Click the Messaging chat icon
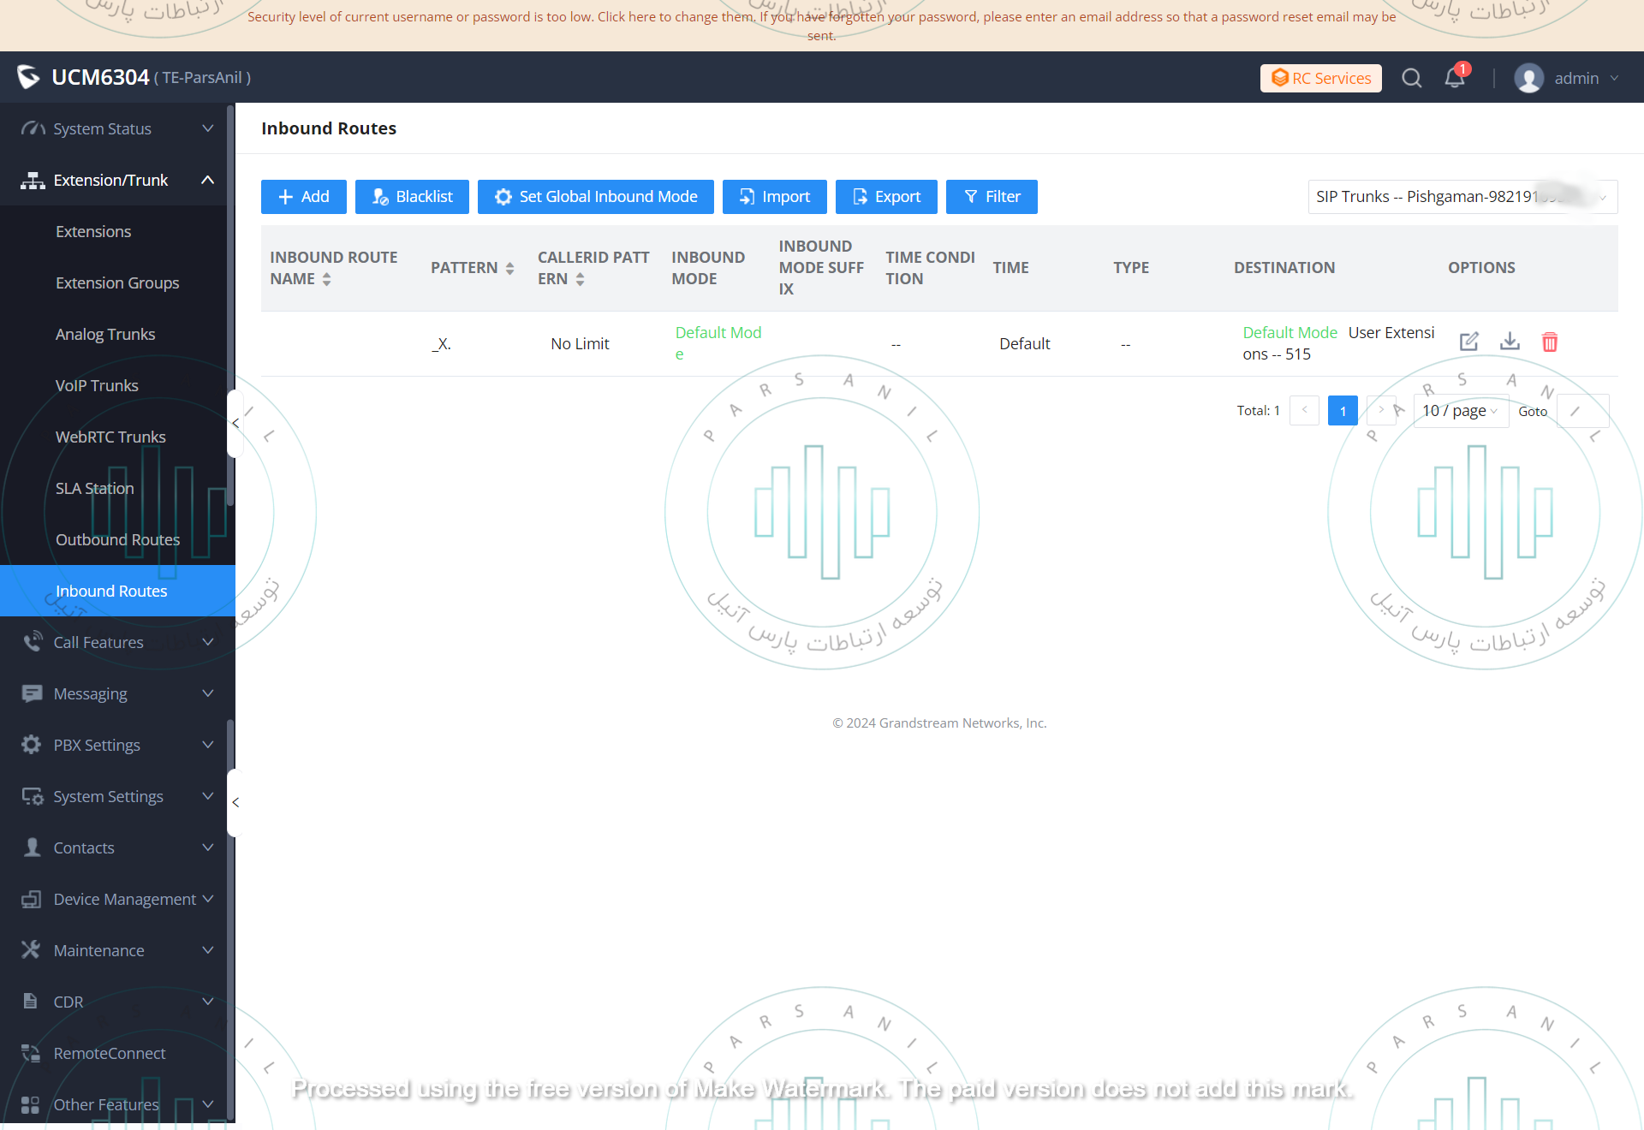Screen dimensions: 1644x1130 [x=33, y=693]
